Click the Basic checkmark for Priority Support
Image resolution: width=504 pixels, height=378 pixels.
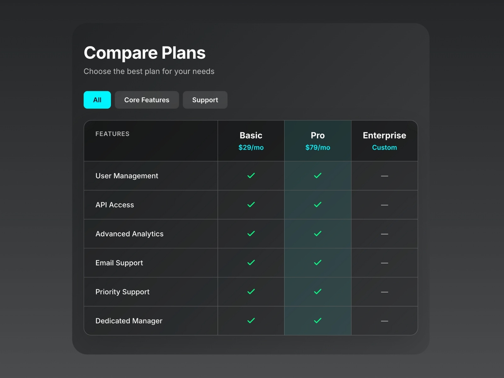(251, 292)
